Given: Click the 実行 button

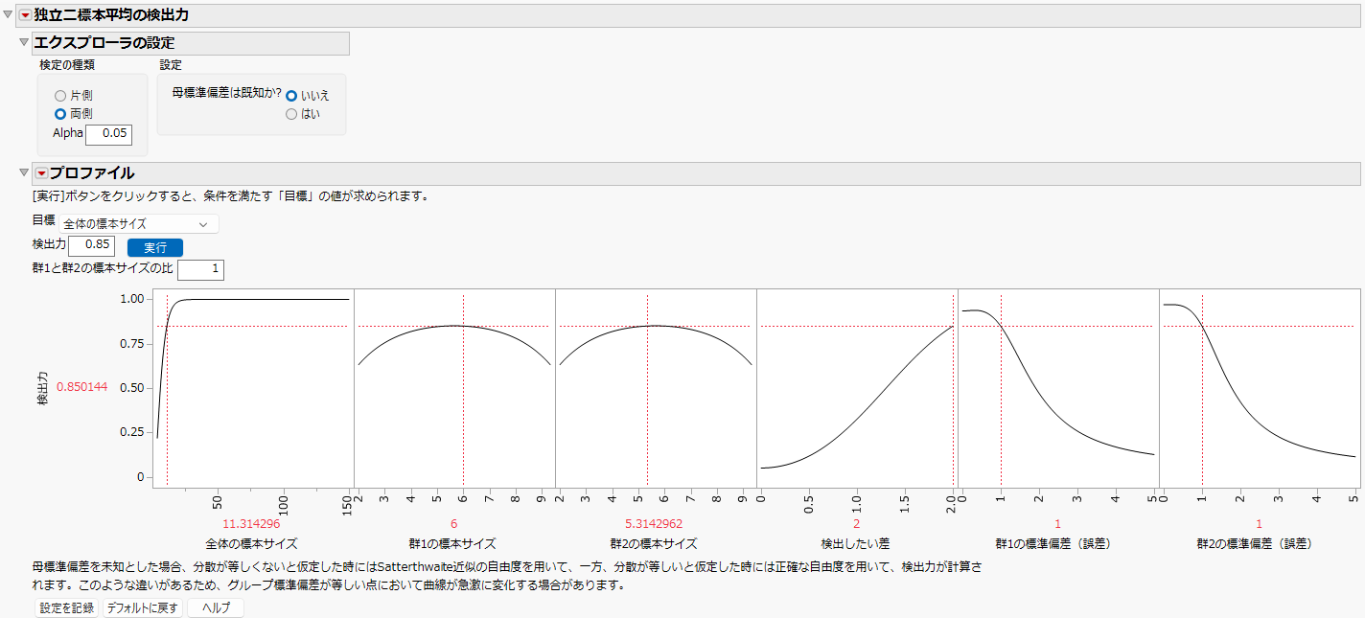Looking at the screenshot, I should pyautogui.click(x=155, y=247).
